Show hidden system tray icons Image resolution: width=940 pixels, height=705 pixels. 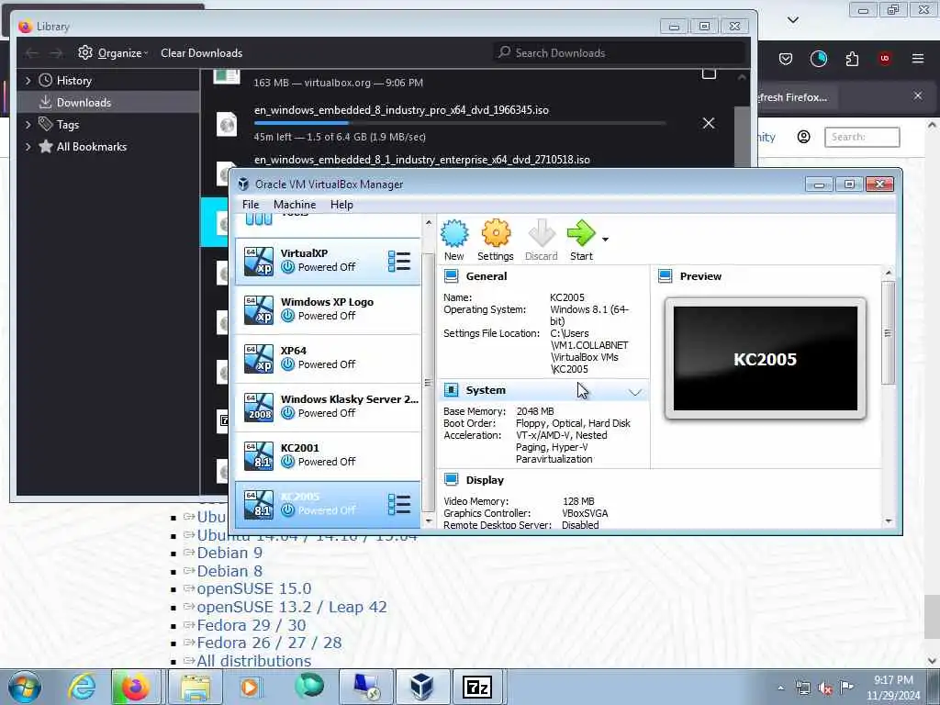click(x=780, y=688)
